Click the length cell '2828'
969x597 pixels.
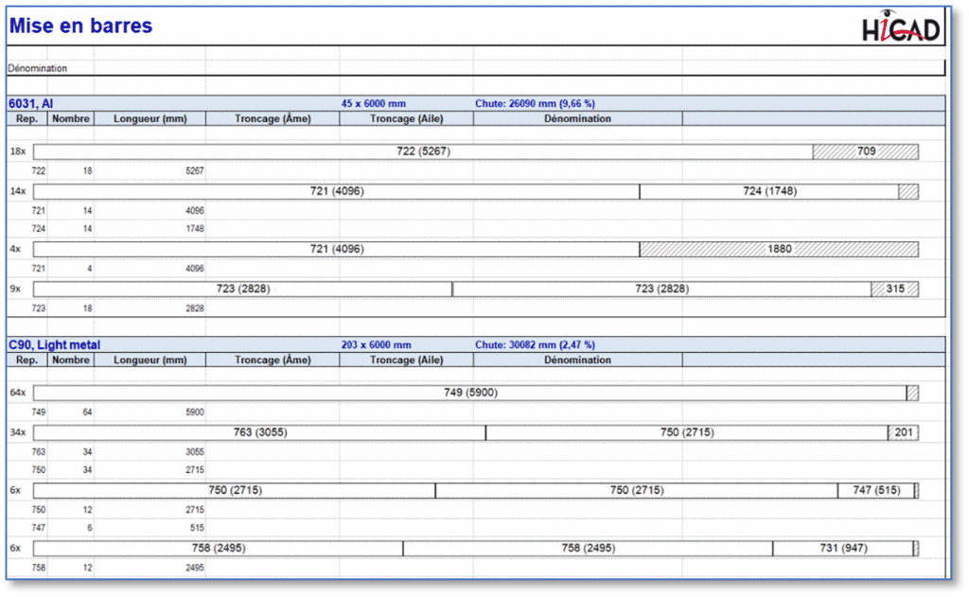click(195, 307)
